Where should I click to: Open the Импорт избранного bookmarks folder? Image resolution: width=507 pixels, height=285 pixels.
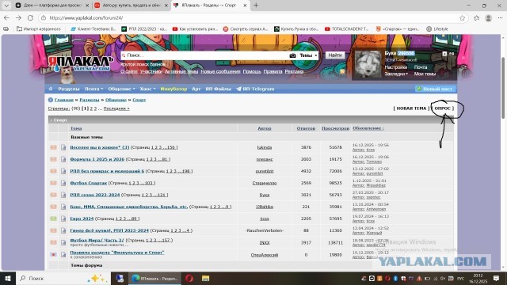[39, 28]
